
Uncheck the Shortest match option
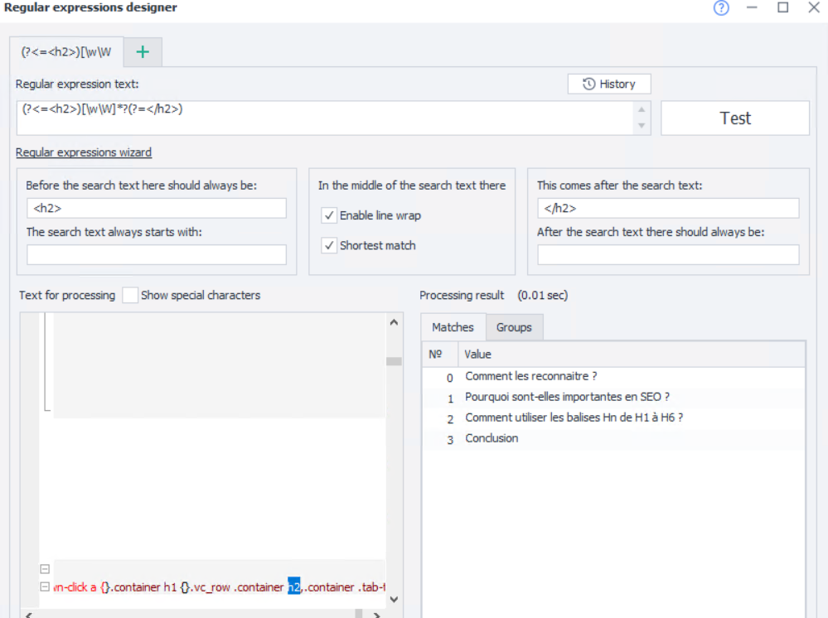[329, 245]
